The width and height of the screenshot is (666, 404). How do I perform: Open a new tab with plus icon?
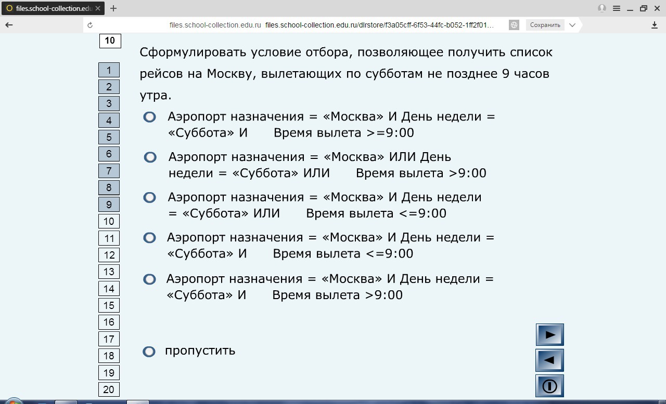click(x=113, y=8)
